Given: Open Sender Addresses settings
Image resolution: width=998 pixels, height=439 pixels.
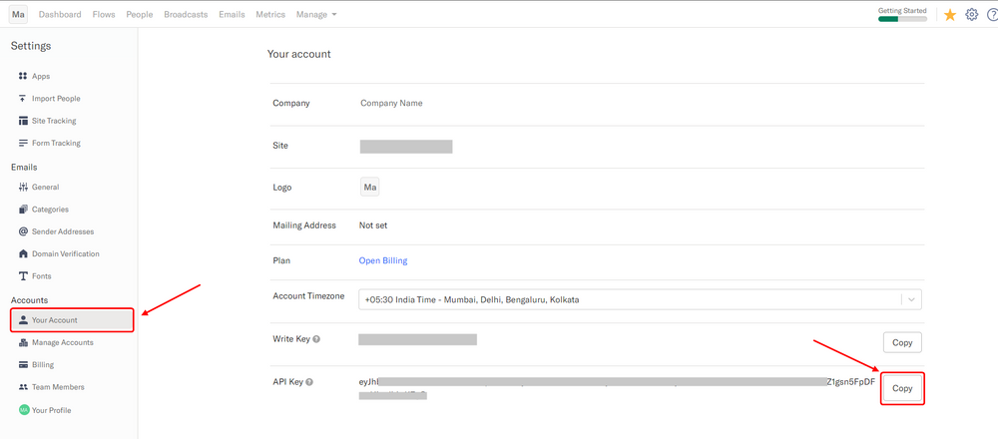Looking at the screenshot, I should click(62, 231).
